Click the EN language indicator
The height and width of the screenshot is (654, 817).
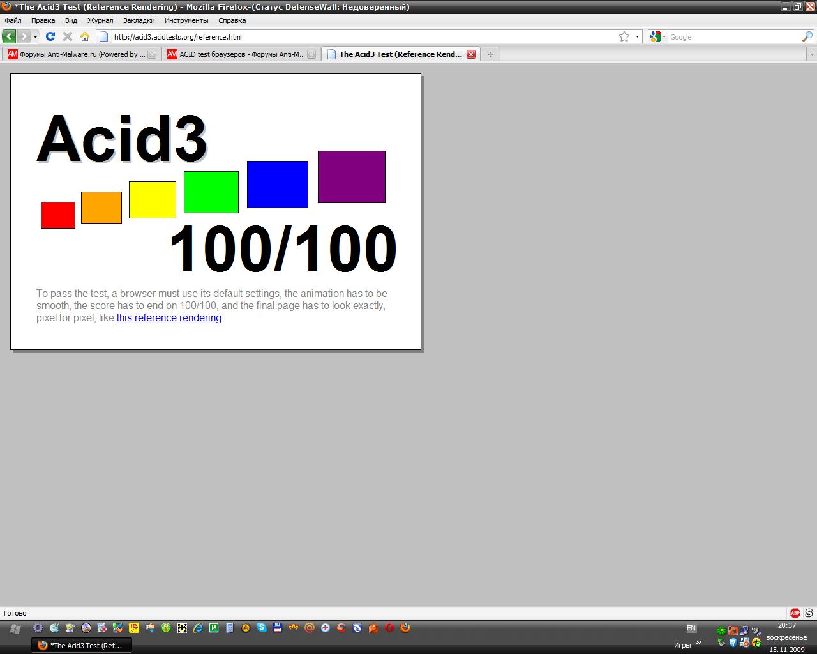pos(691,628)
